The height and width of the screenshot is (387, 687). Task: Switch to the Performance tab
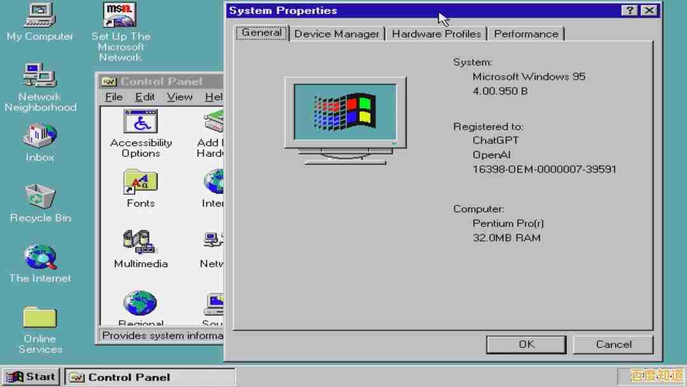coord(526,34)
